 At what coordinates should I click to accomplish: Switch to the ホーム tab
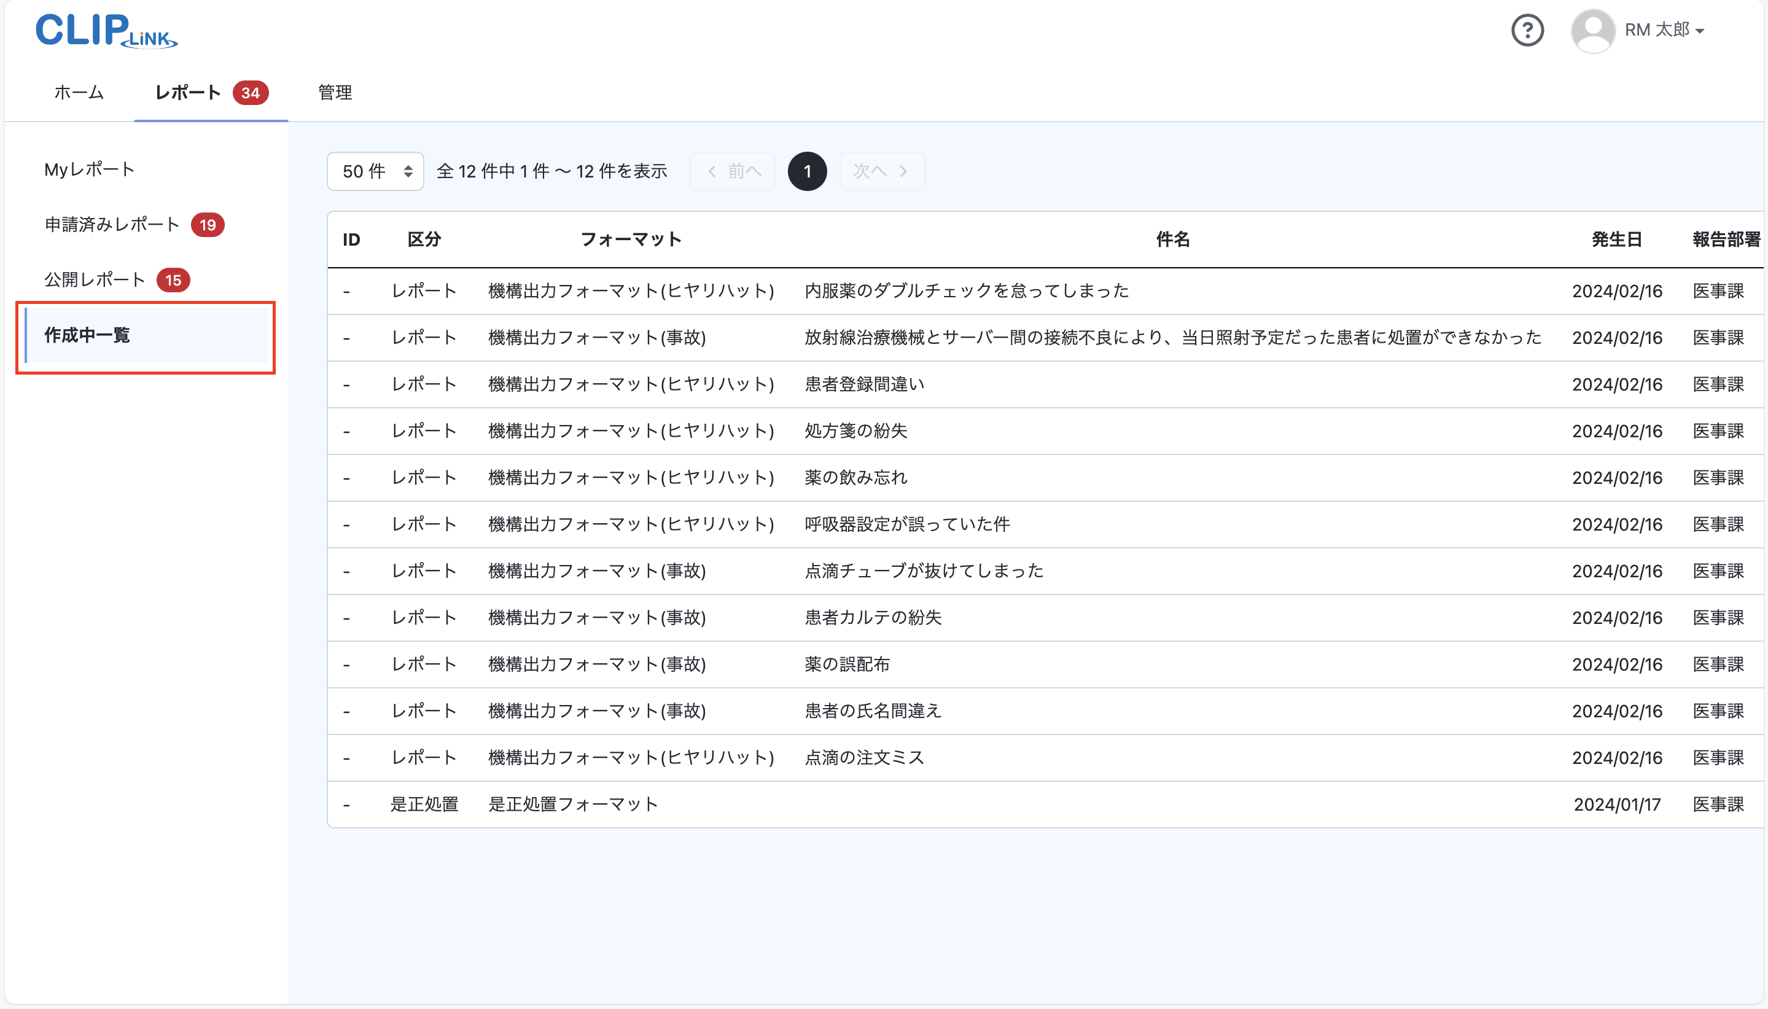point(77,92)
